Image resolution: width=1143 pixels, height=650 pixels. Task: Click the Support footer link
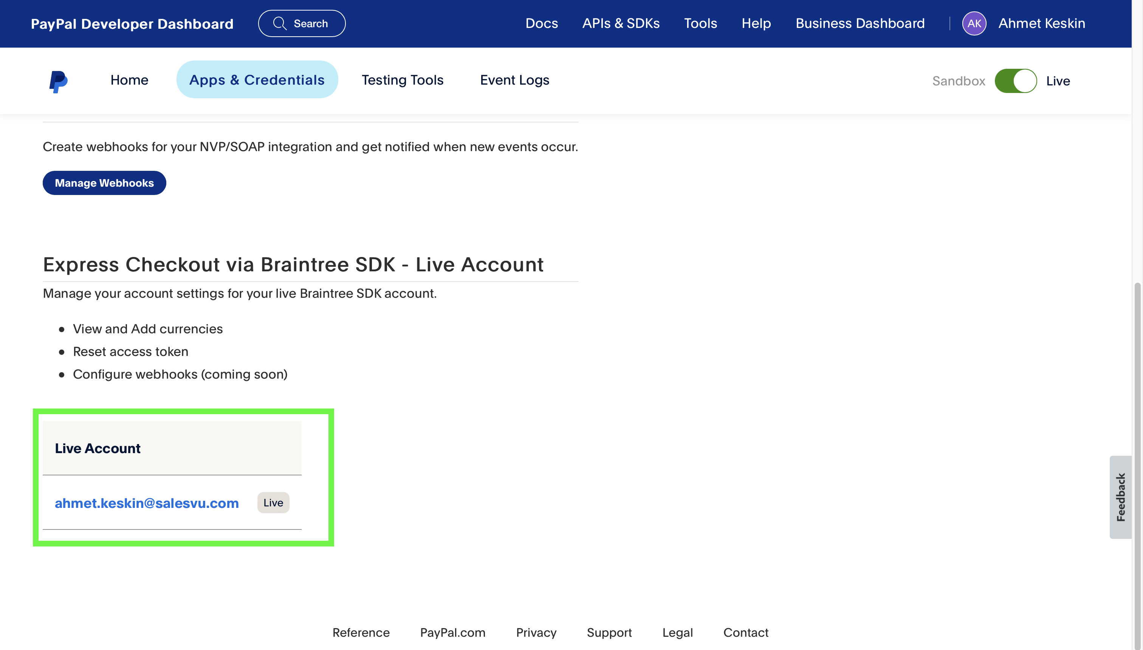click(609, 633)
